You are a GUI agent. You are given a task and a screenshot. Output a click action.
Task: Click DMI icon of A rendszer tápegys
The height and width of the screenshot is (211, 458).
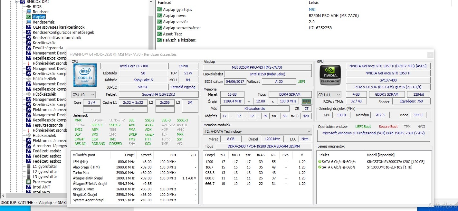(x=29, y=146)
